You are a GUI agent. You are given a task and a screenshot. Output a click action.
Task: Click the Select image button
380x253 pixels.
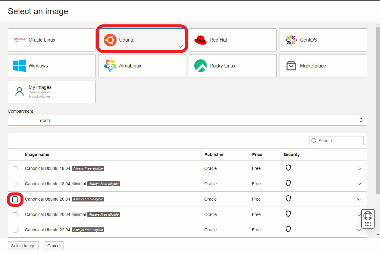click(23, 246)
